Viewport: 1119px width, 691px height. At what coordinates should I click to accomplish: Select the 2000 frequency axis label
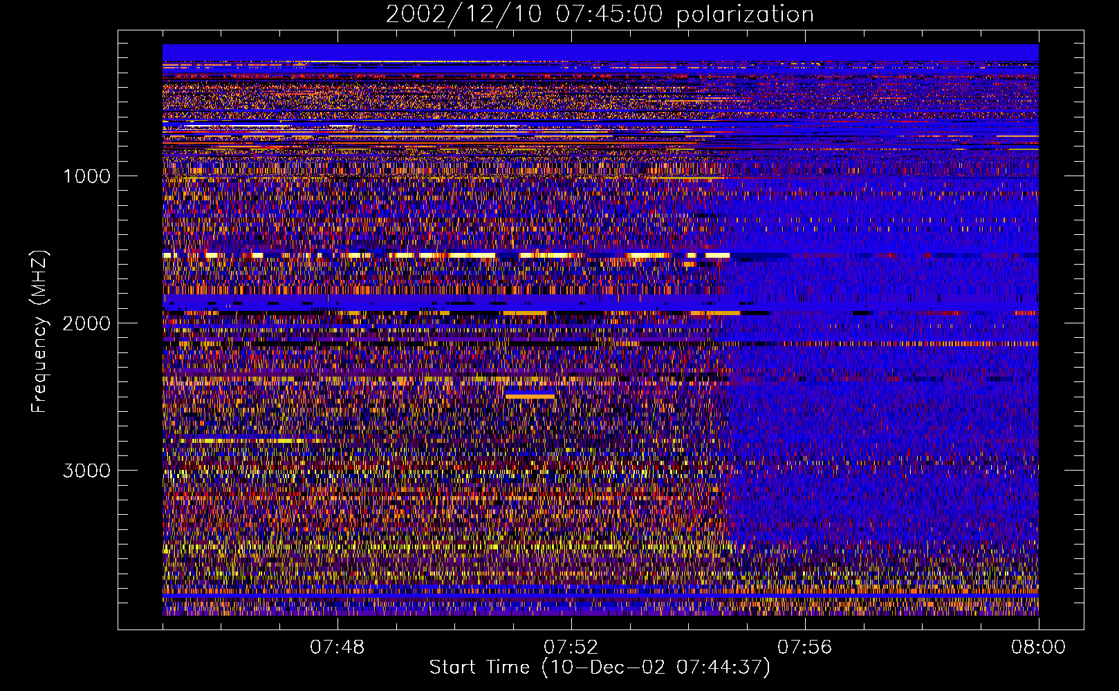coord(86,323)
